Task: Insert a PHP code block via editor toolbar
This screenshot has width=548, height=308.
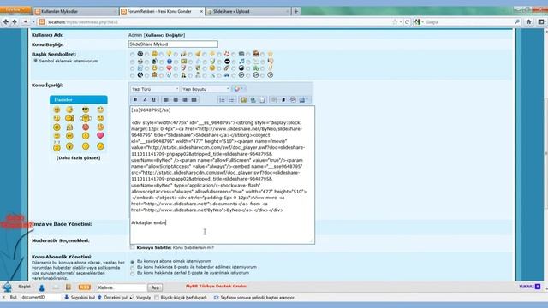Action: click(x=293, y=99)
